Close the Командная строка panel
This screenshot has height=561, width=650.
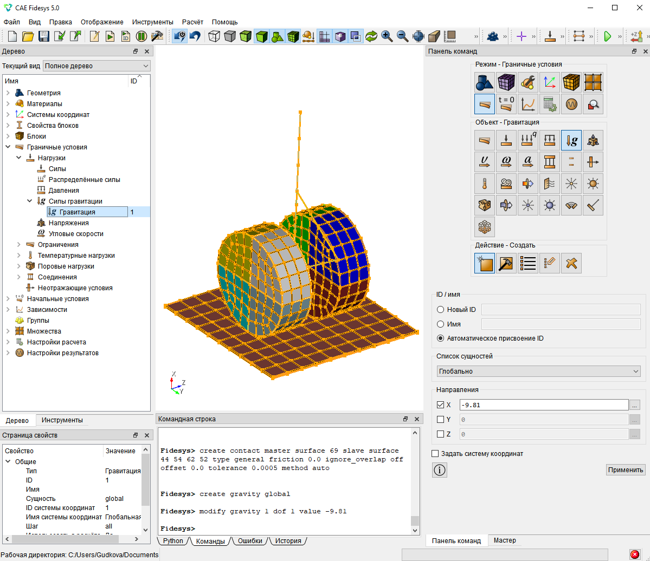pos(416,419)
